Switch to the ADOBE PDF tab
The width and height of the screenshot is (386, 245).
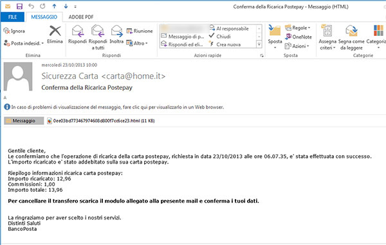coord(81,17)
